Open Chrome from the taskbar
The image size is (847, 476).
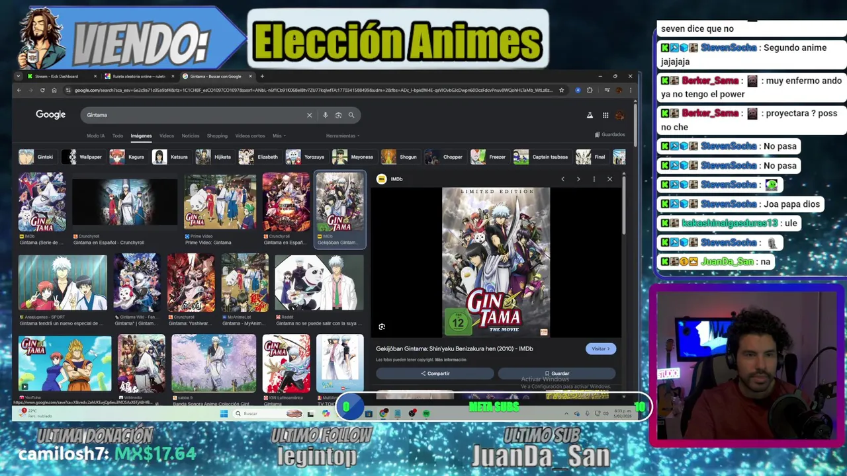point(384,414)
